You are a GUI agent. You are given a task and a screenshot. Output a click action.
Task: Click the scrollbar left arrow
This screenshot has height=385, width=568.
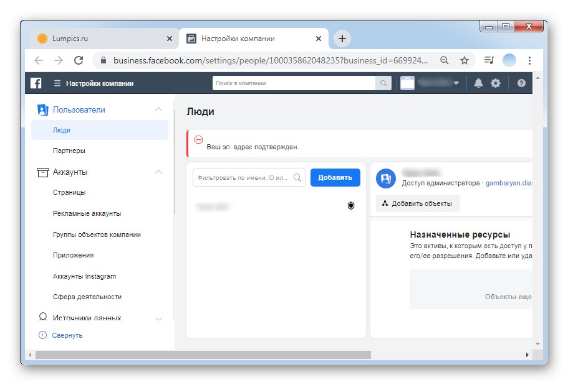pyautogui.click(x=30, y=355)
